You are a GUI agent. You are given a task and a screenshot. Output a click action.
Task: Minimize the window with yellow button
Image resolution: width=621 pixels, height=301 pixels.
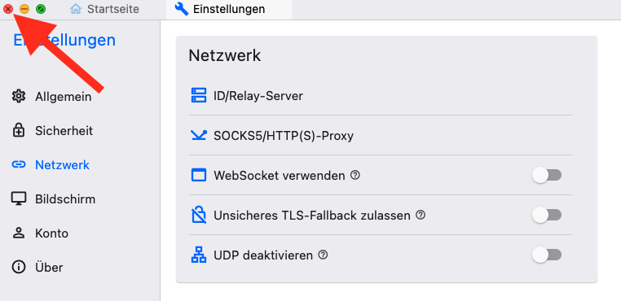pos(24,9)
